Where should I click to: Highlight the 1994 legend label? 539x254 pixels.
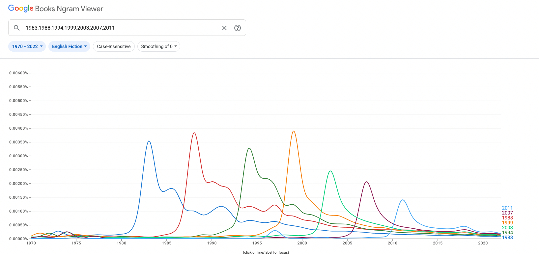click(x=507, y=233)
